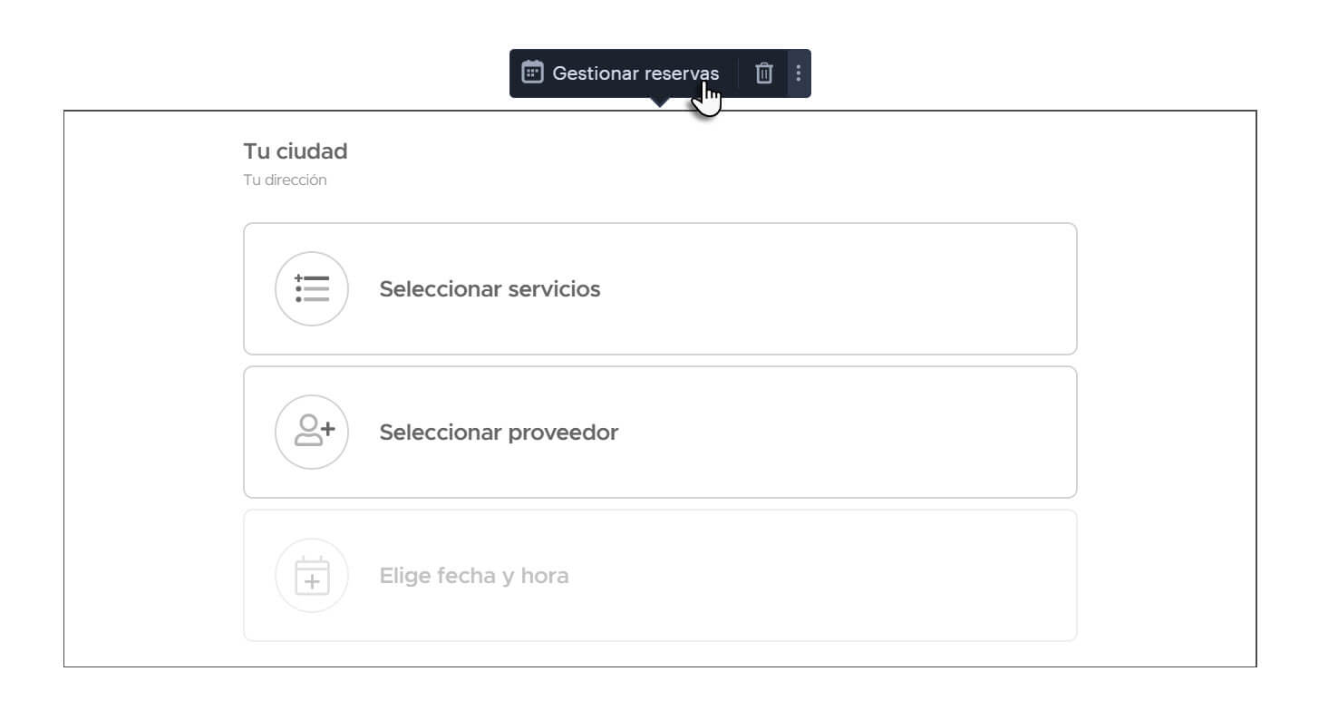Select the Seleccionar proveedor text
The image size is (1338, 720).
[x=499, y=433]
